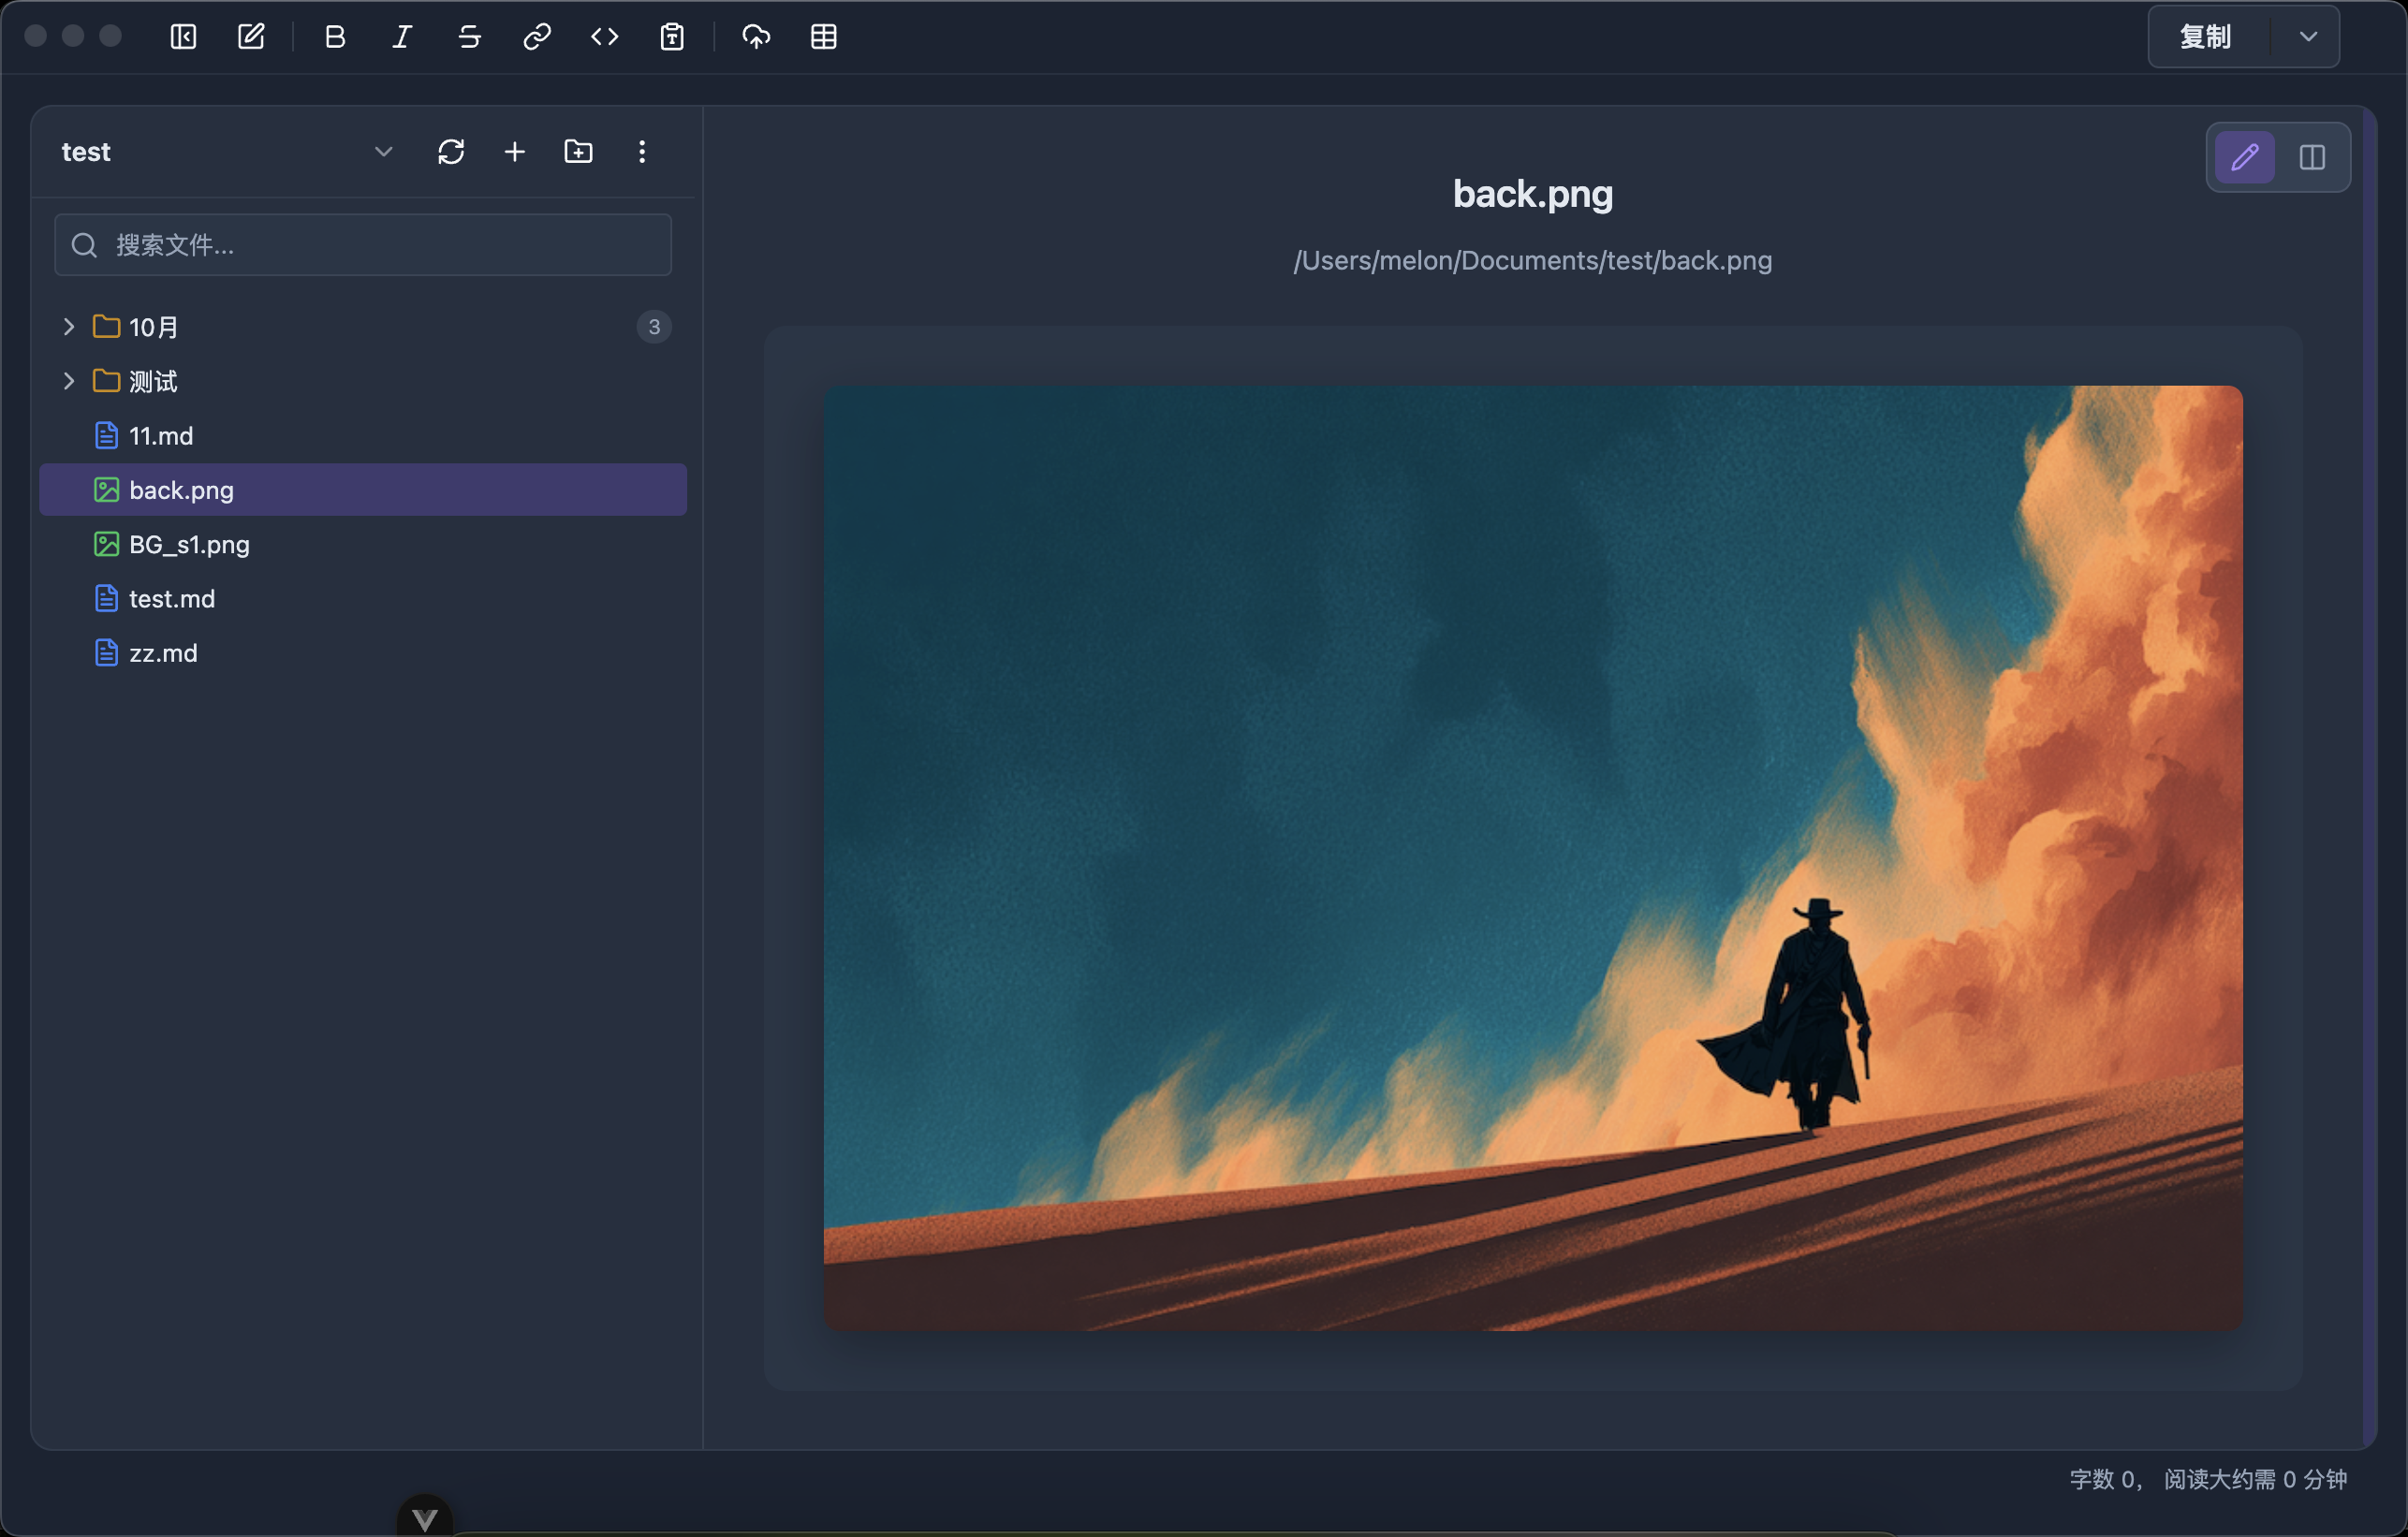Viewport: 2408px width, 1537px height.
Task: Click the new note edit icon
Action: pos(251,37)
